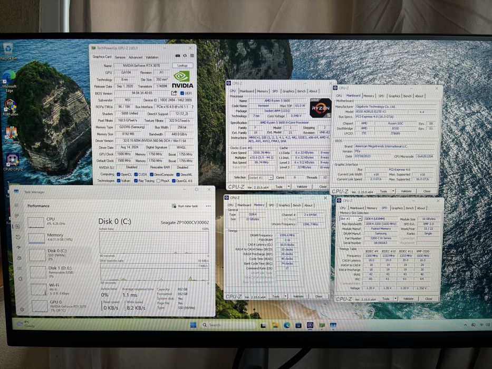Switch to the Advanced tab in GPU-Z
Viewport: 492px width, 369px height.
135,57
